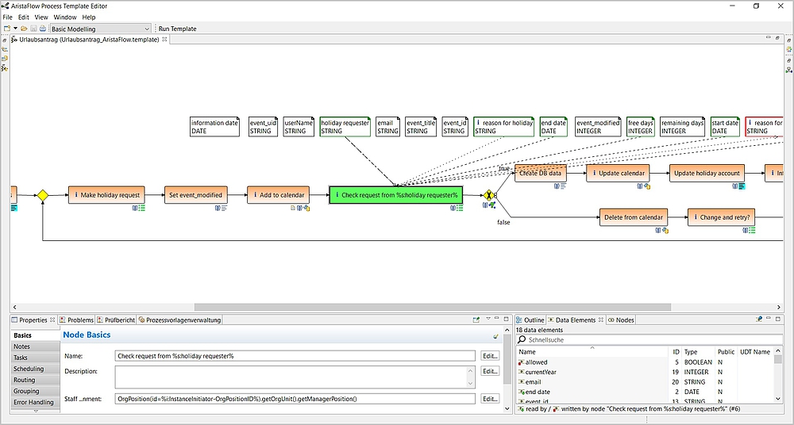Click the holiday requester data element
Screen dimensions: 794x425
tap(345, 127)
